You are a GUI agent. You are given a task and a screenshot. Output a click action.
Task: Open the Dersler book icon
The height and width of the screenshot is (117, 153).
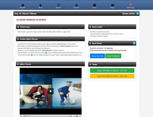point(41,5)
